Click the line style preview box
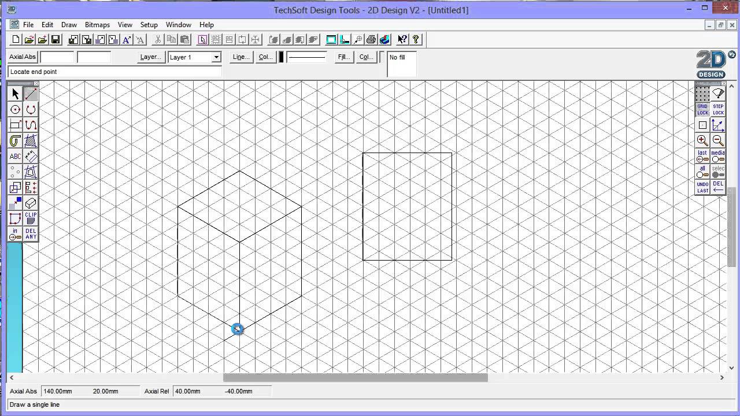The width and height of the screenshot is (740, 416). [307, 57]
